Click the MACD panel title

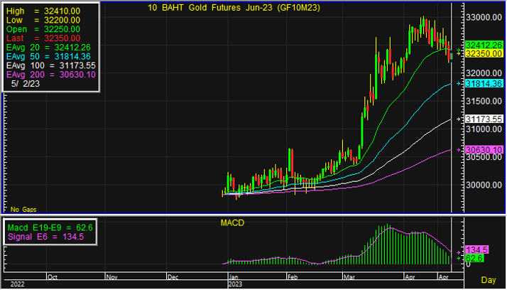point(232,223)
